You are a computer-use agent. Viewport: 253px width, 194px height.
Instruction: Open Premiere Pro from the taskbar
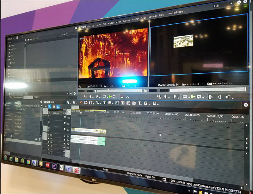54,166
